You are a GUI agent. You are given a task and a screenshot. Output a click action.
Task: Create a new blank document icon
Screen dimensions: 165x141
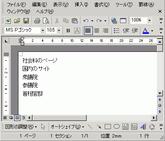[8, 21]
